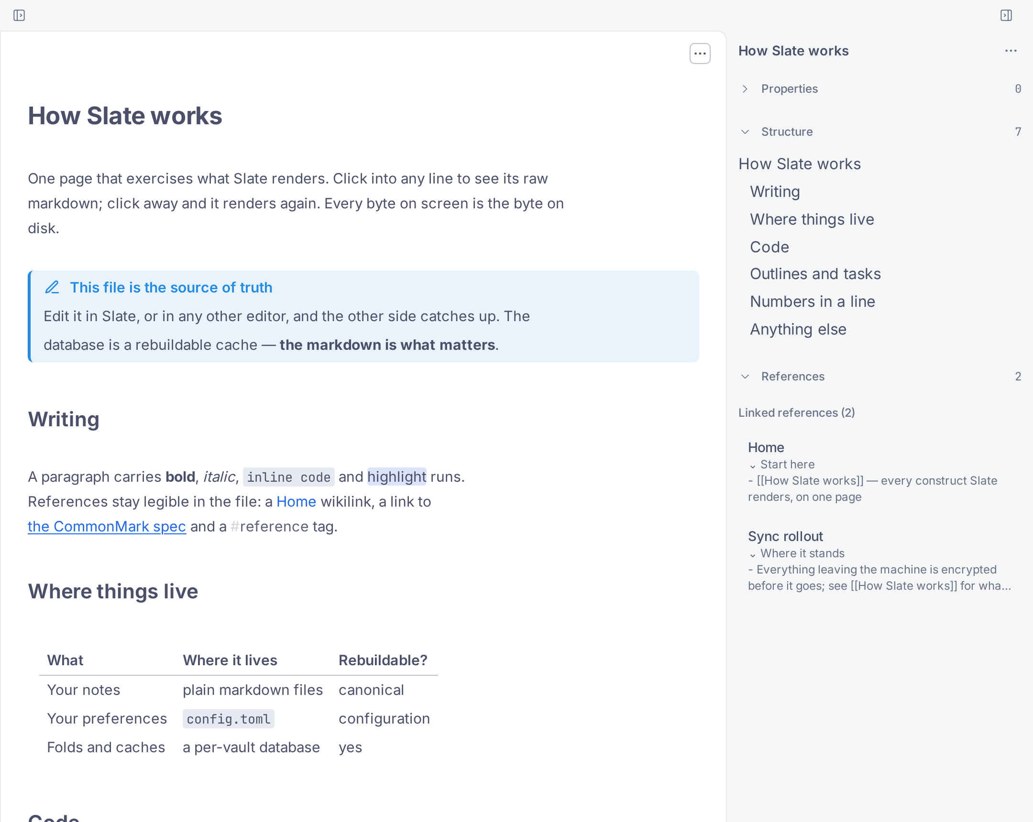The width and height of the screenshot is (1033, 822).
Task: Click the 'a per-vault database' cell
Action: tap(251, 747)
